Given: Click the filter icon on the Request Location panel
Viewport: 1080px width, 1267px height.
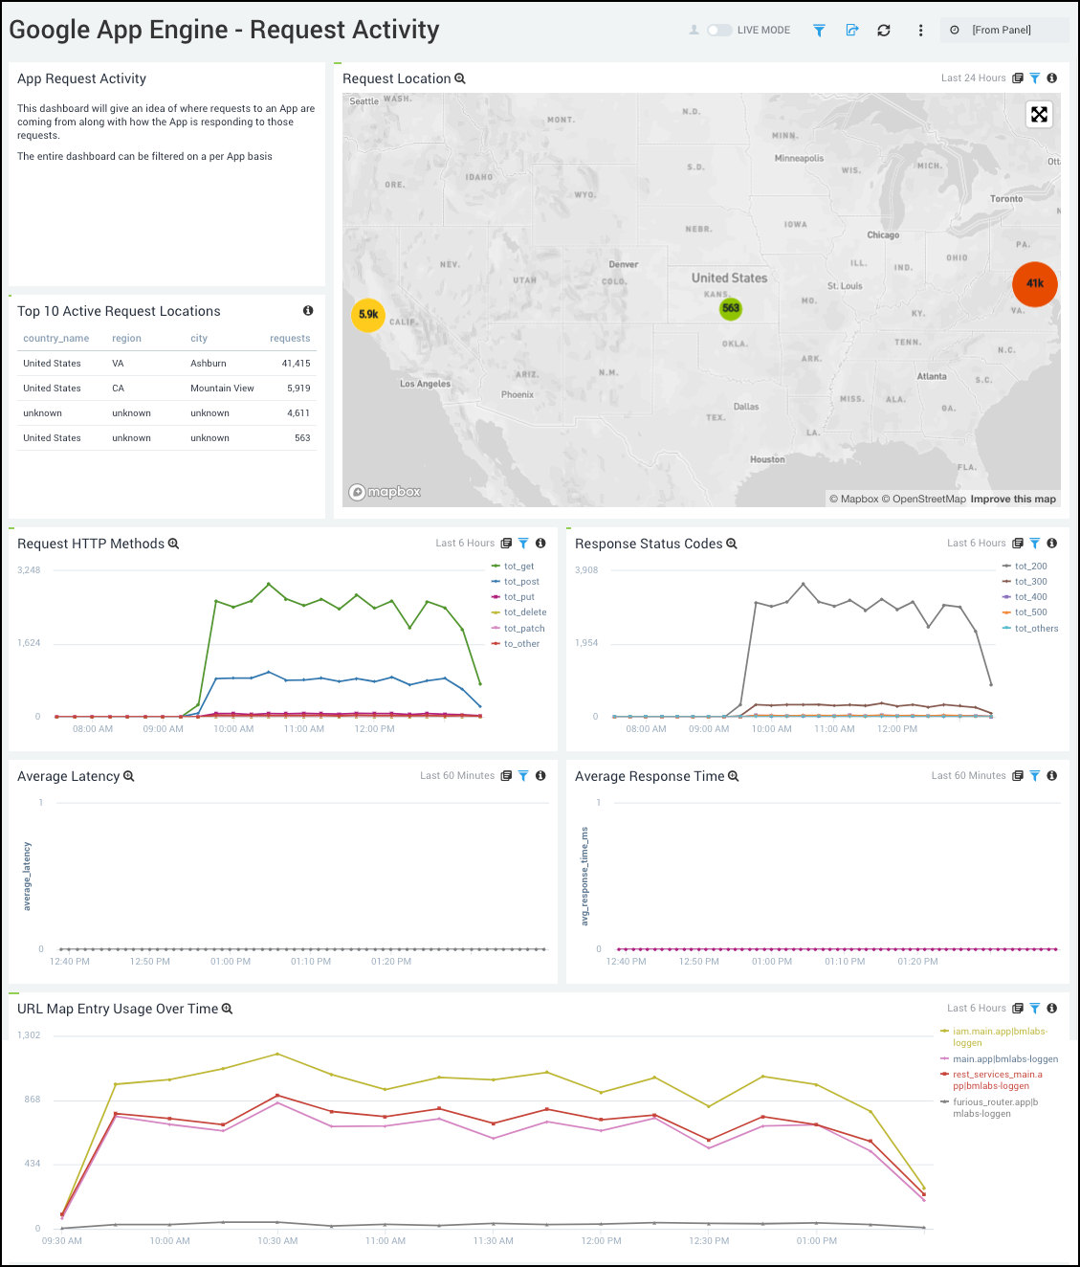Looking at the screenshot, I should click(1034, 78).
